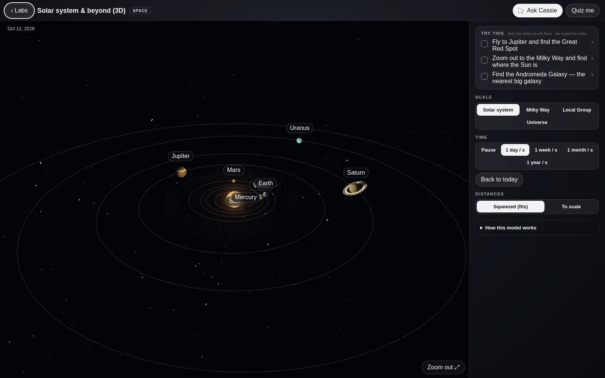The width and height of the screenshot is (605, 378).
Task: Click the Jupiter planet sphere
Action: click(181, 172)
